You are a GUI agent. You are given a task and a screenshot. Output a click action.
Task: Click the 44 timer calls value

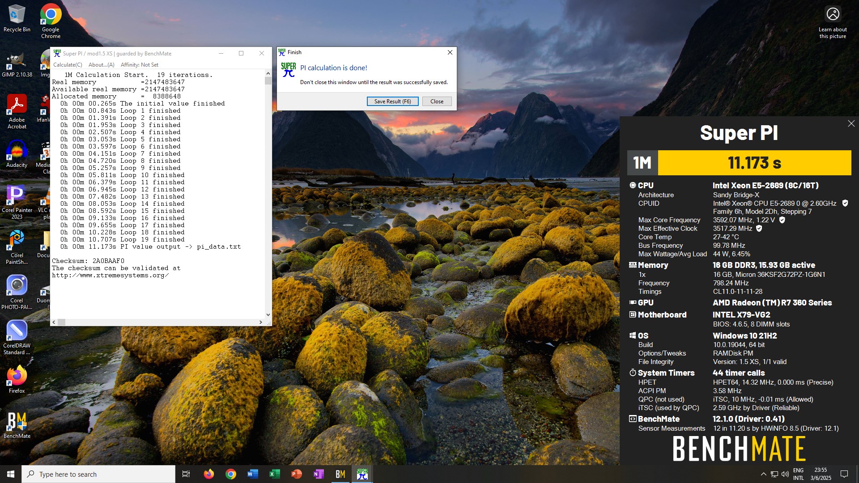click(x=739, y=373)
